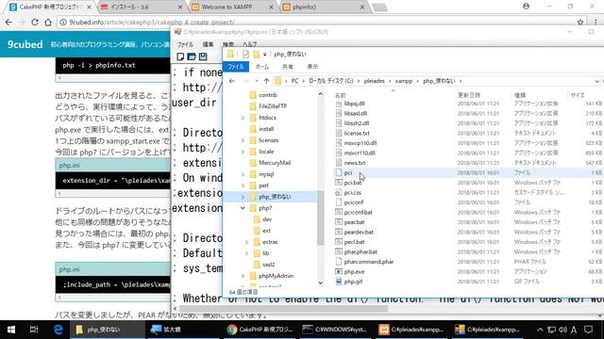
Task: Reload the Chrome page
Action: [35, 23]
